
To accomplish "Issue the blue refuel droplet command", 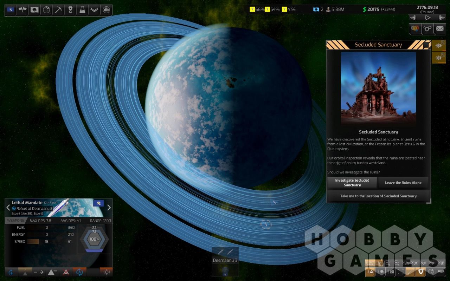I will [11, 272].
